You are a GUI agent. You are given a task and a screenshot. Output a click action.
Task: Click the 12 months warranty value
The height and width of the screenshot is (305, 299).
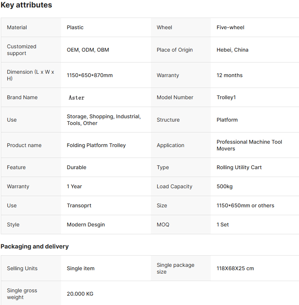pyautogui.click(x=229, y=75)
